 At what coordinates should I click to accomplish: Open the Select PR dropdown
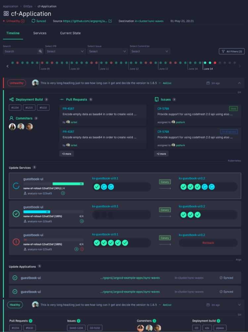click(x=65, y=51)
